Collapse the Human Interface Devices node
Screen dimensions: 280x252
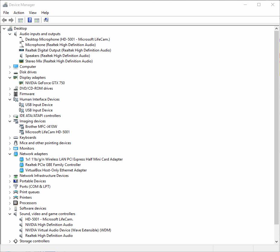[10, 99]
